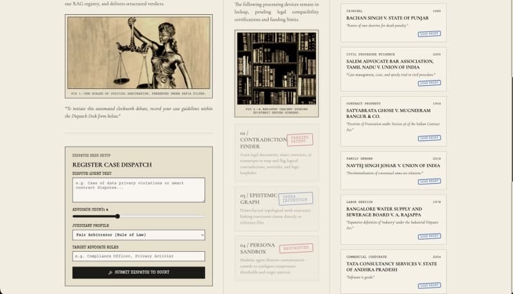Click 'Tata Consultancy Services v. State' title

pyautogui.click(x=392, y=266)
